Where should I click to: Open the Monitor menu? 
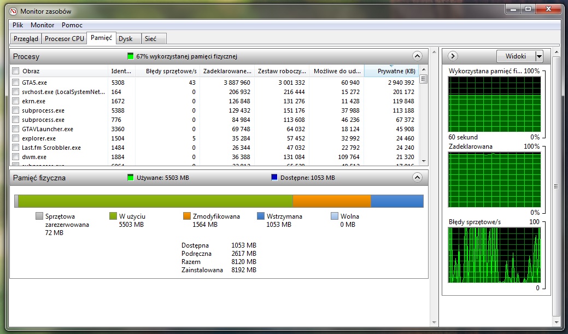43,25
